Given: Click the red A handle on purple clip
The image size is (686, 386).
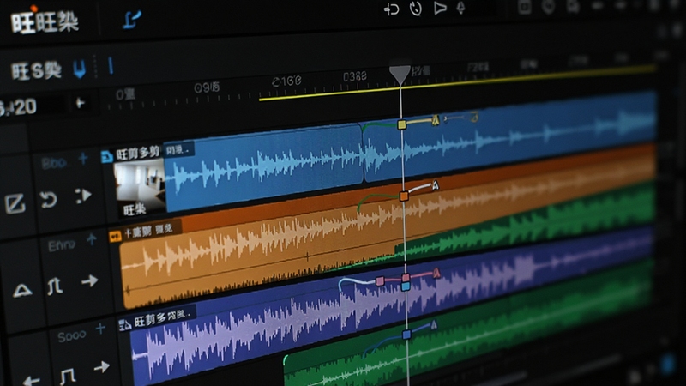Looking at the screenshot, I should (x=436, y=274).
